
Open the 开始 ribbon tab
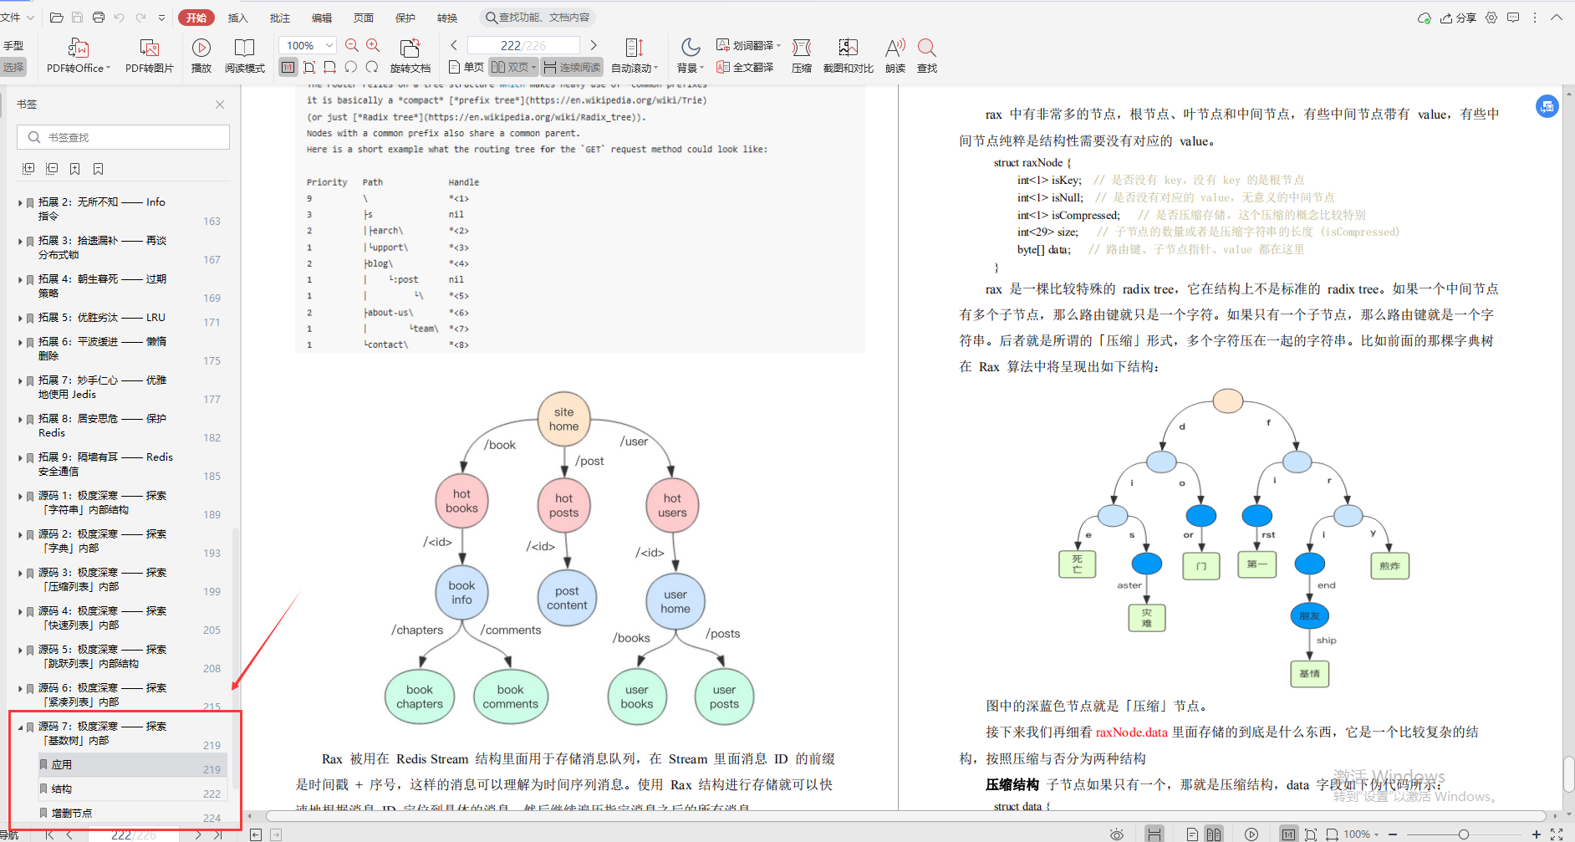coord(196,18)
